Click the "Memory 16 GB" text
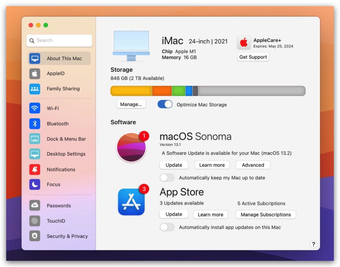Viewport: 340px width, 267px height. point(179,57)
